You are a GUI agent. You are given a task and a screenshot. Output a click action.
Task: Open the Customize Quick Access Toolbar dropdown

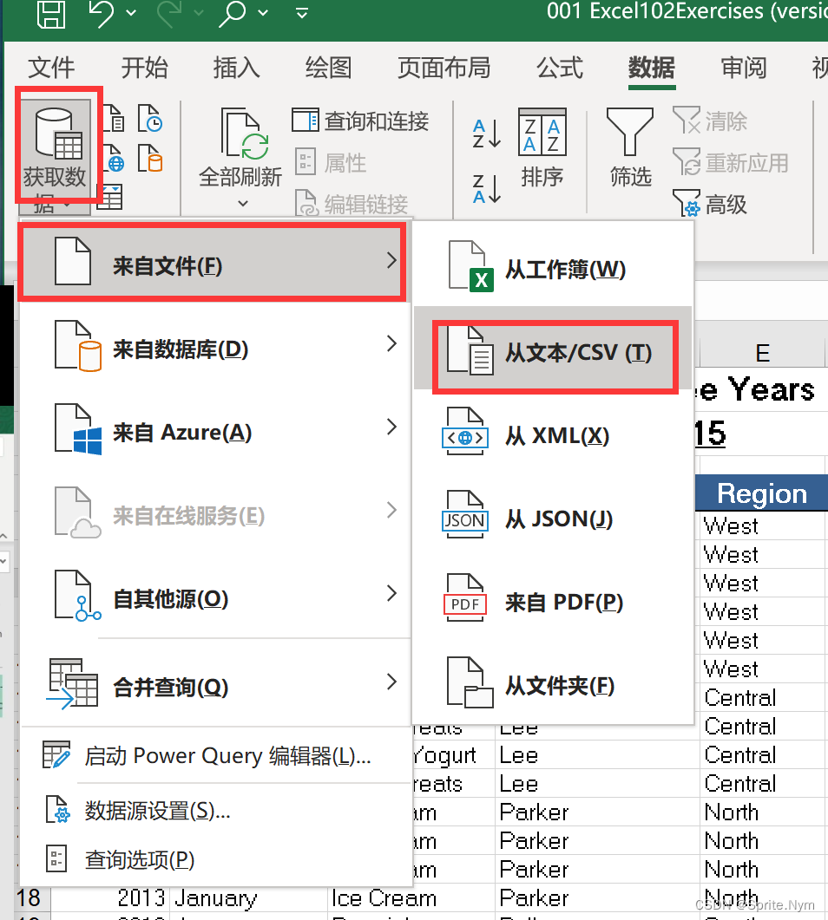(302, 13)
